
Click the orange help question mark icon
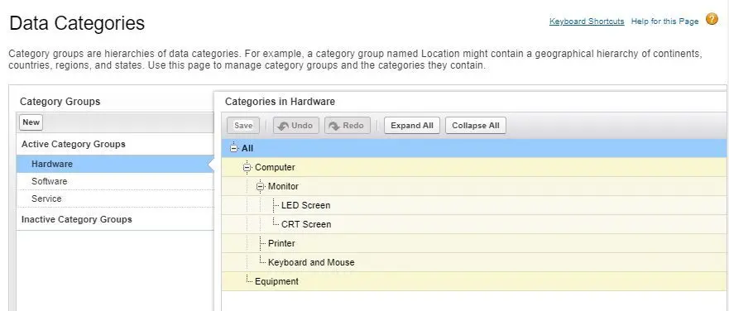point(712,20)
